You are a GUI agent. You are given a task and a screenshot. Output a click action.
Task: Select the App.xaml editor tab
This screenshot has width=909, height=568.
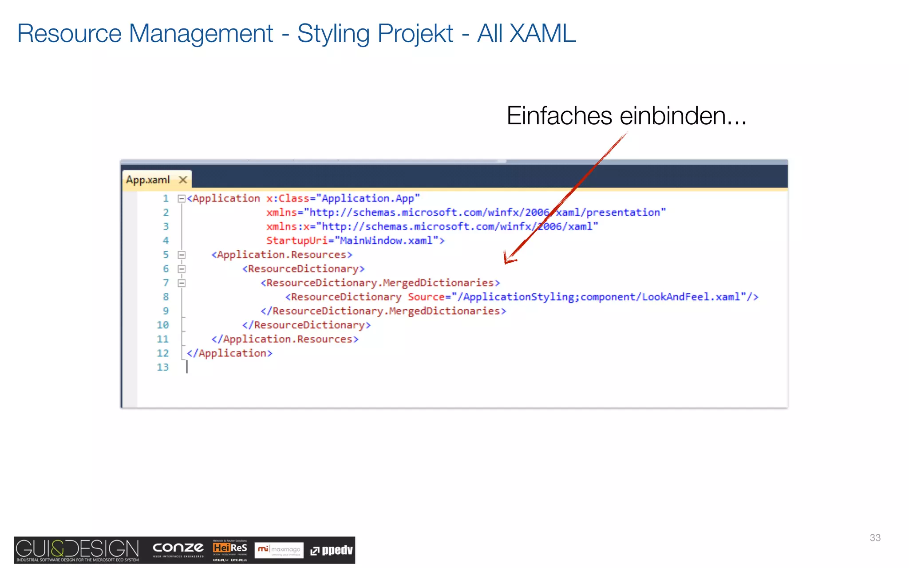(x=156, y=180)
